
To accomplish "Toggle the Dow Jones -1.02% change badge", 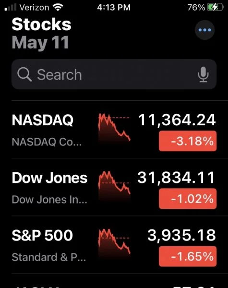I will 188,199.
